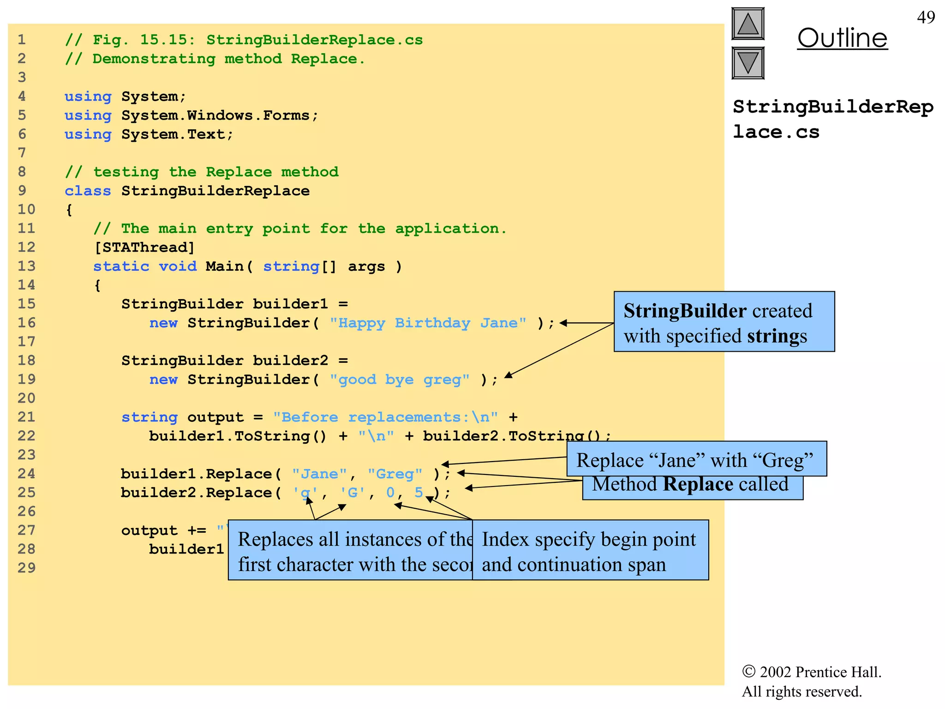The image size is (945, 709).
Task: Click line number 29
Action: (27, 568)
